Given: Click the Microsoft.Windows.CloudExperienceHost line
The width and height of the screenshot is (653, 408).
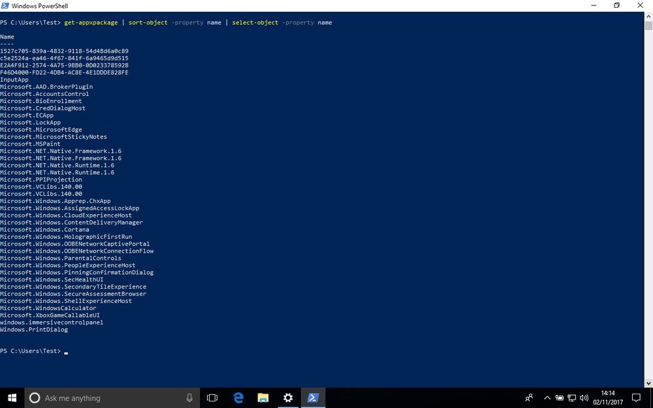Looking at the screenshot, I should point(66,215).
